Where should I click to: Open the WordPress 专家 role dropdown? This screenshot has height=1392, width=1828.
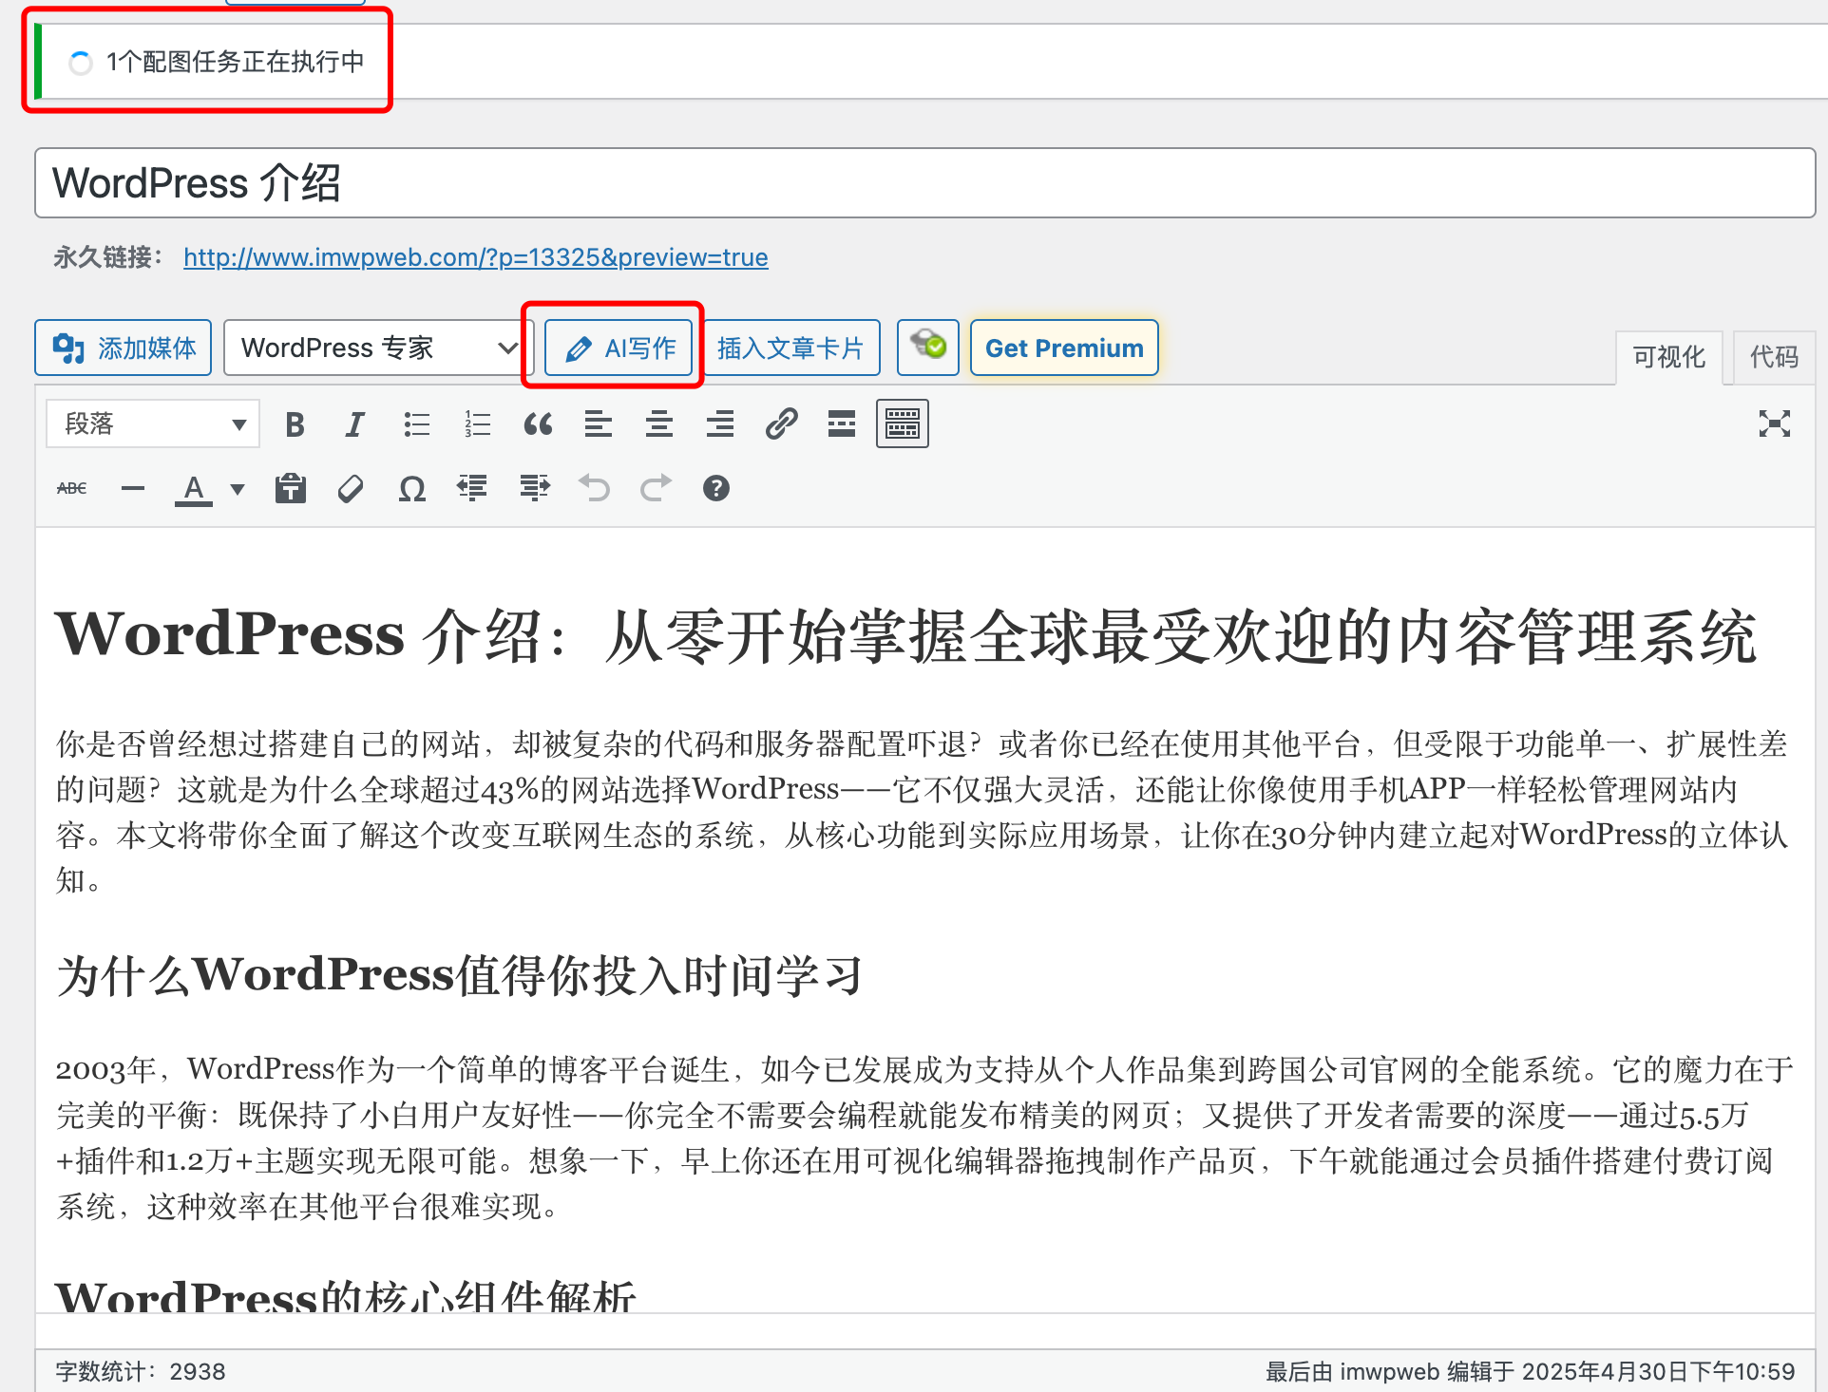[378, 348]
